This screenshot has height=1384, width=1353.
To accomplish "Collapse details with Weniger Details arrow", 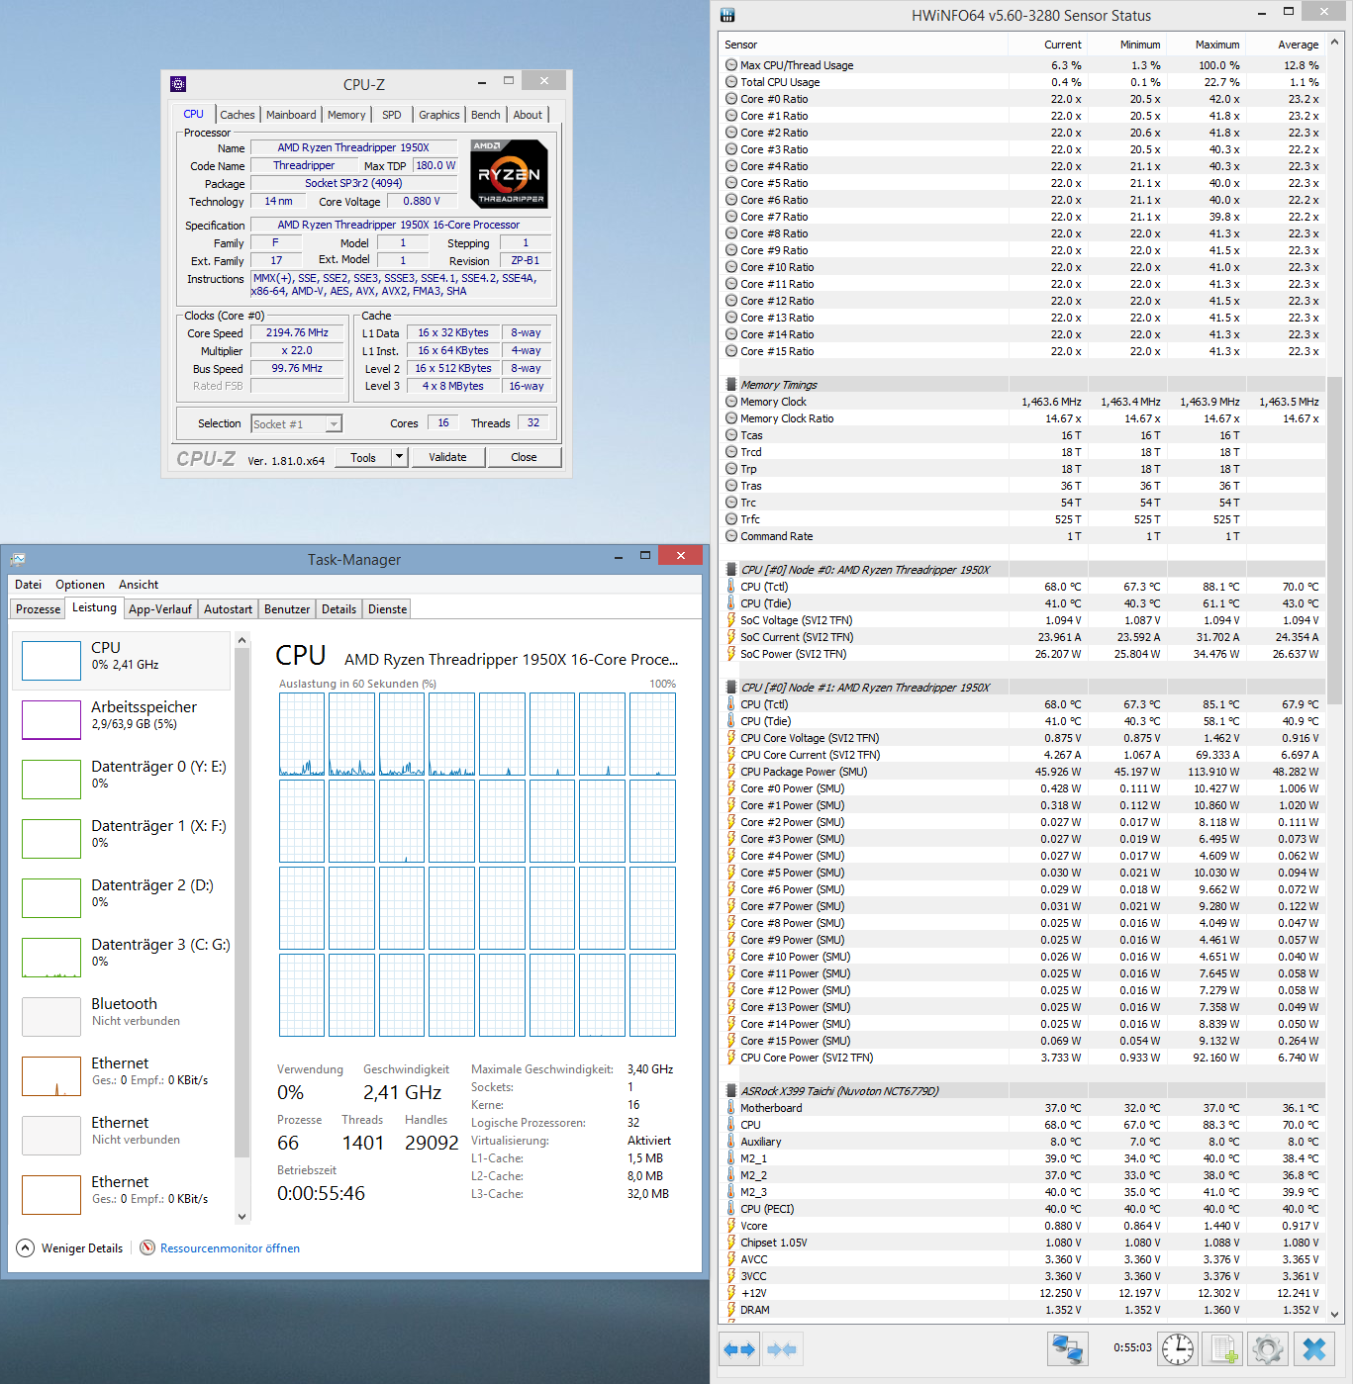I will 26,1247.
